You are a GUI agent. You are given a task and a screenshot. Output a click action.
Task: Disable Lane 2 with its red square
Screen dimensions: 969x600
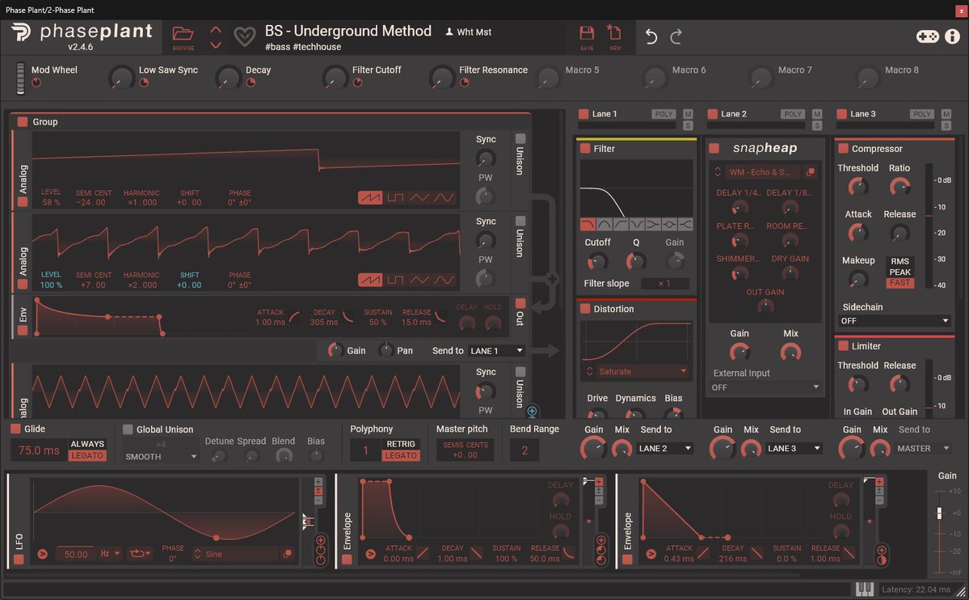pos(713,114)
